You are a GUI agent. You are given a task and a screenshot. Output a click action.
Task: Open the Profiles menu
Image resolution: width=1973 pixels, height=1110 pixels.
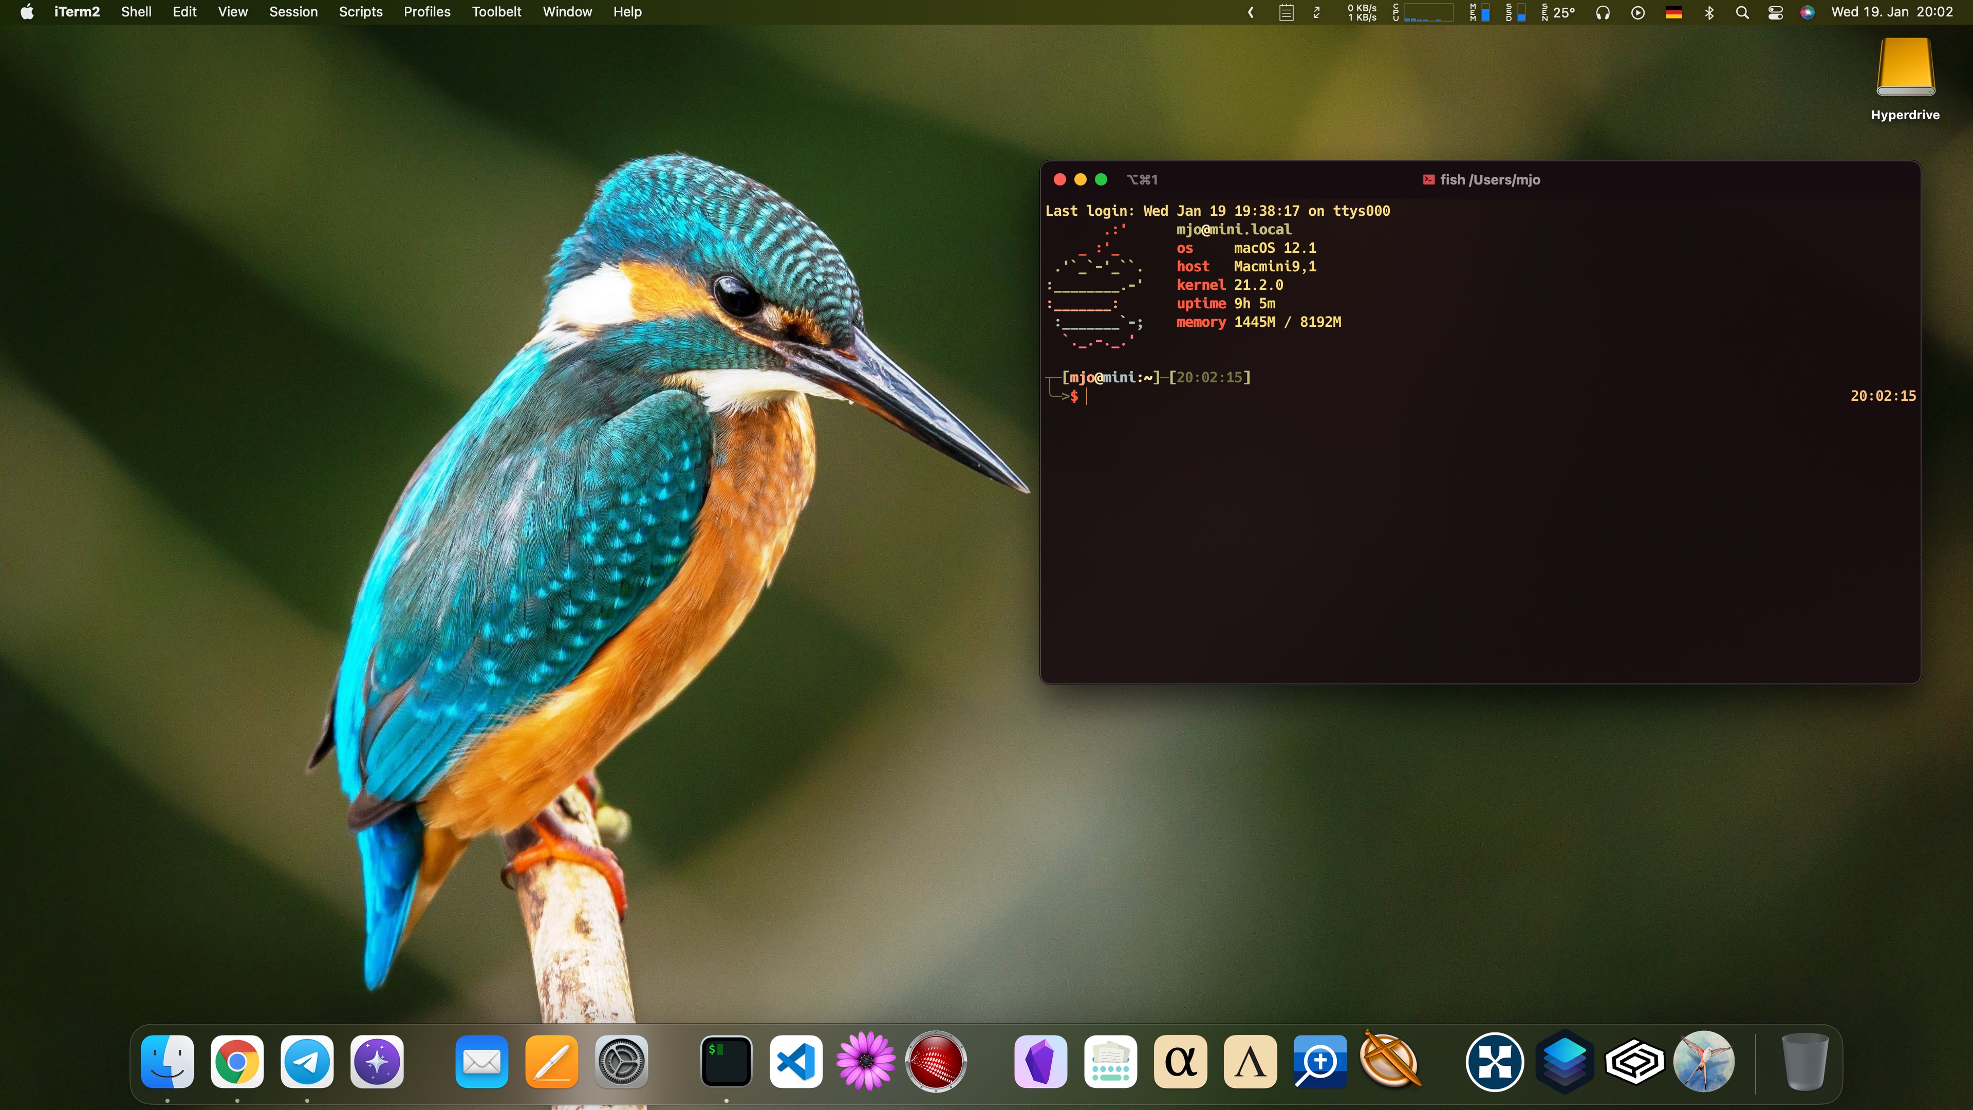tap(426, 12)
